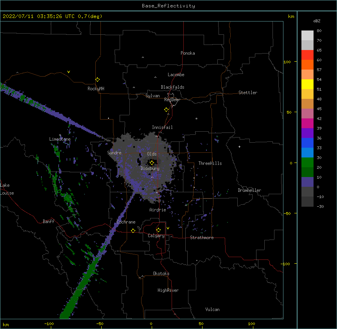Click the RedDeer city label
Image resolution: width=337 pixels, height=329 pixels.
[172, 100]
